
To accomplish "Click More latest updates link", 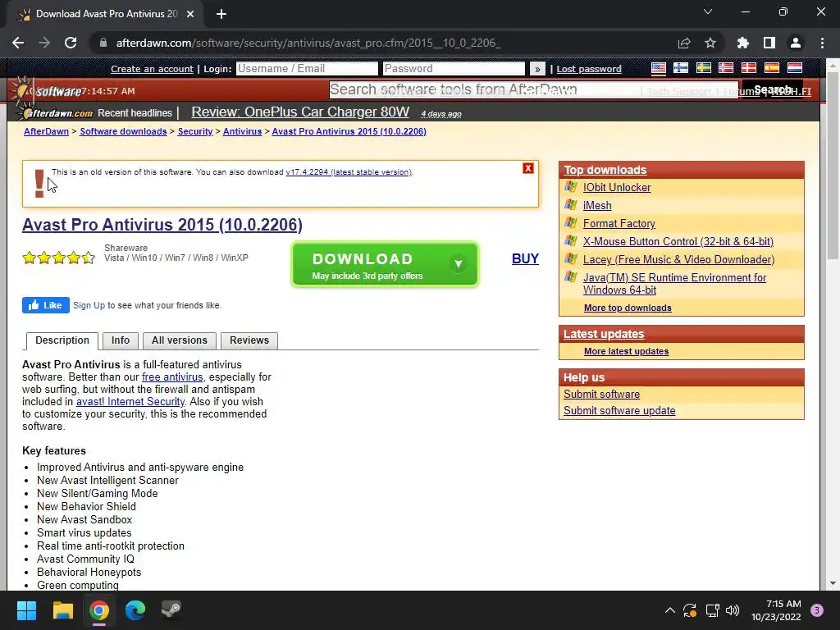I will [626, 351].
